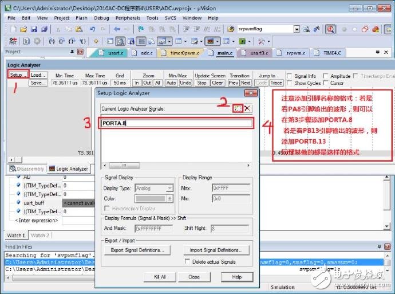Open the svpwmflag search dropdown
Screen dimensions: 395x294
coord(297,29)
